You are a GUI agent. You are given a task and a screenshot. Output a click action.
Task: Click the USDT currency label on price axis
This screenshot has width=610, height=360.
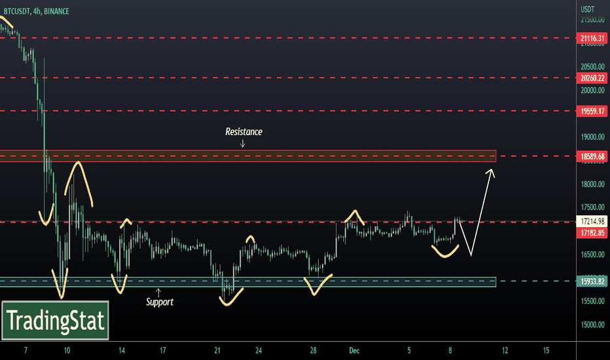[588, 9]
